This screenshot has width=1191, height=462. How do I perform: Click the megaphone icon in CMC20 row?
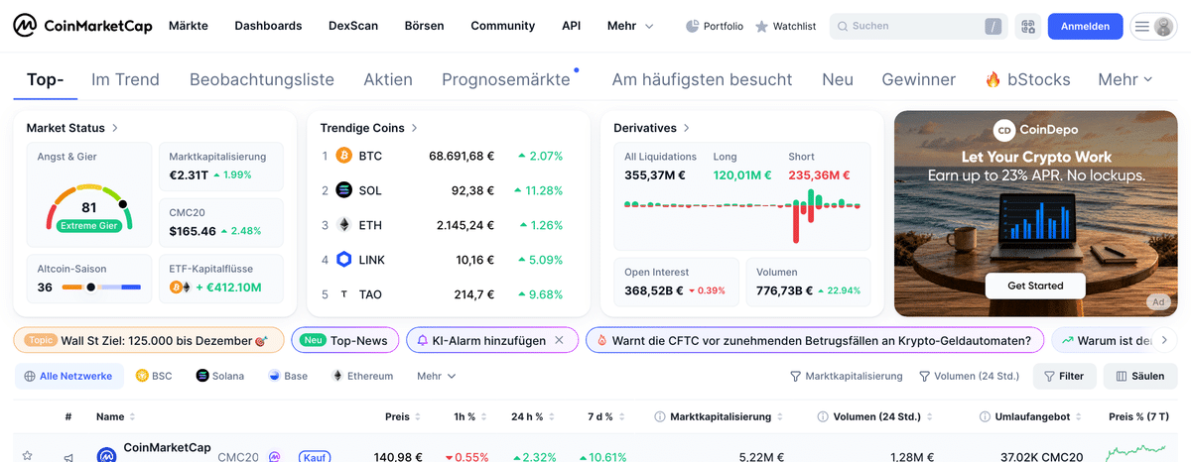[68, 457]
